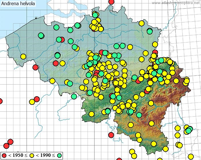The height and width of the screenshot is (160, 201).
Task: Click the green legend circle for post-1990 records
Action: [x=59, y=155]
